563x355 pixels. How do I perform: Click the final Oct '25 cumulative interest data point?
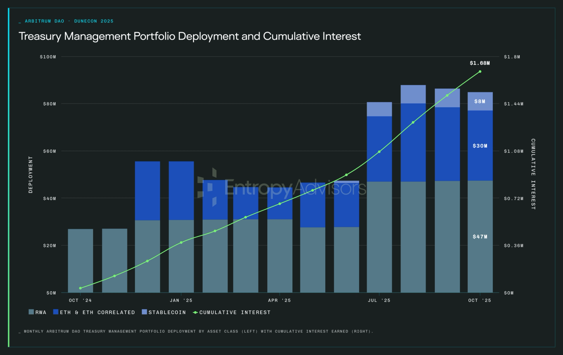pos(480,71)
